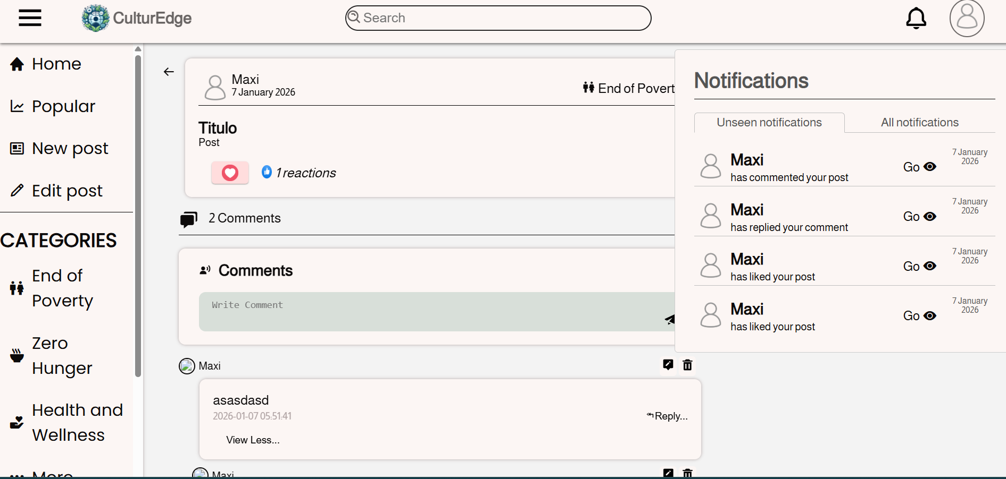Edit the asasdasd comment with pencil icon
Image resolution: width=1006 pixels, height=479 pixels.
[x=668, y=365]
